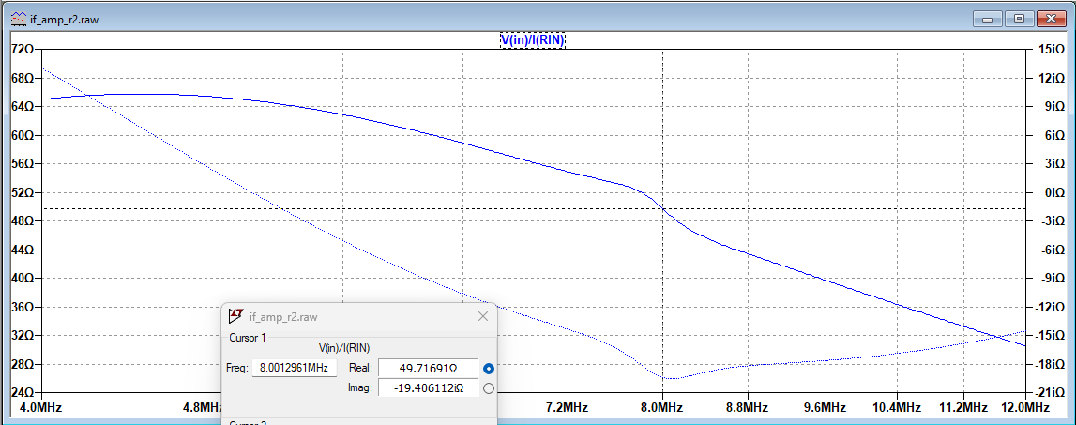Click the 60Ω left axis label
This screenshot has width=1076, height=425.
coord(24,135)
